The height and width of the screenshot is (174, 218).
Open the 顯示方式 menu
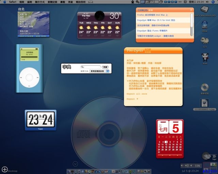point(40,2)
